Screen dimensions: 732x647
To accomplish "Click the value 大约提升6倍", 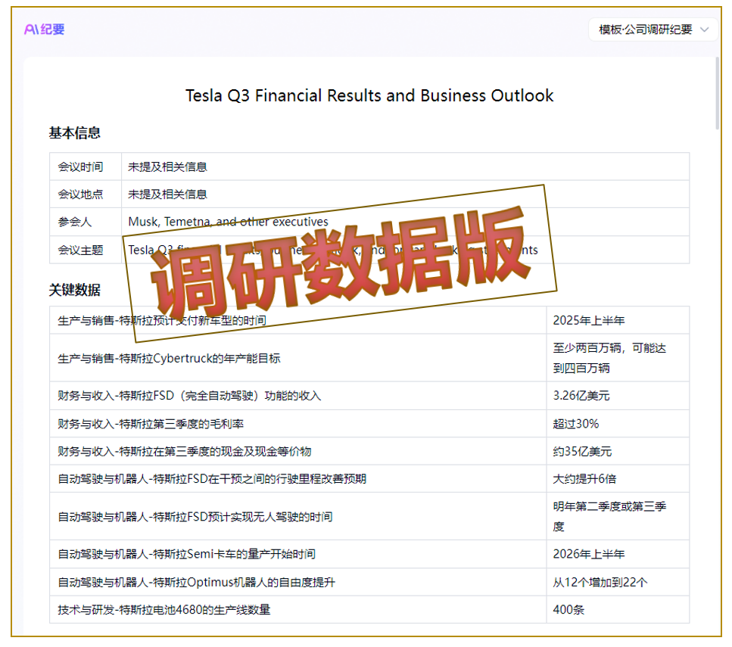I will coord(584,479).
